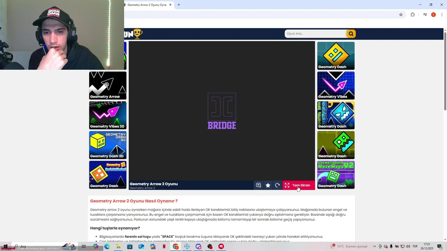Open the Geometry Dash 3D thumbnail

[x=108, y=145]
